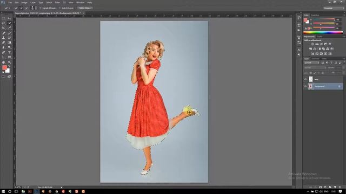Hide the Background layer with eye icon
This screenshot has height=194, width=346.
tap(305, 86)
